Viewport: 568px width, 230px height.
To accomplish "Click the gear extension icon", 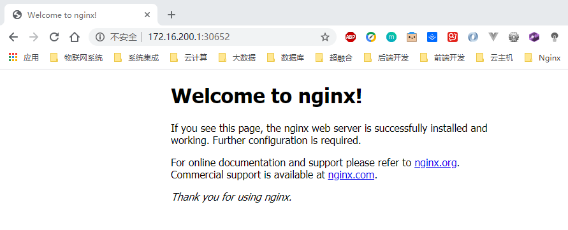I will point(514,37).
